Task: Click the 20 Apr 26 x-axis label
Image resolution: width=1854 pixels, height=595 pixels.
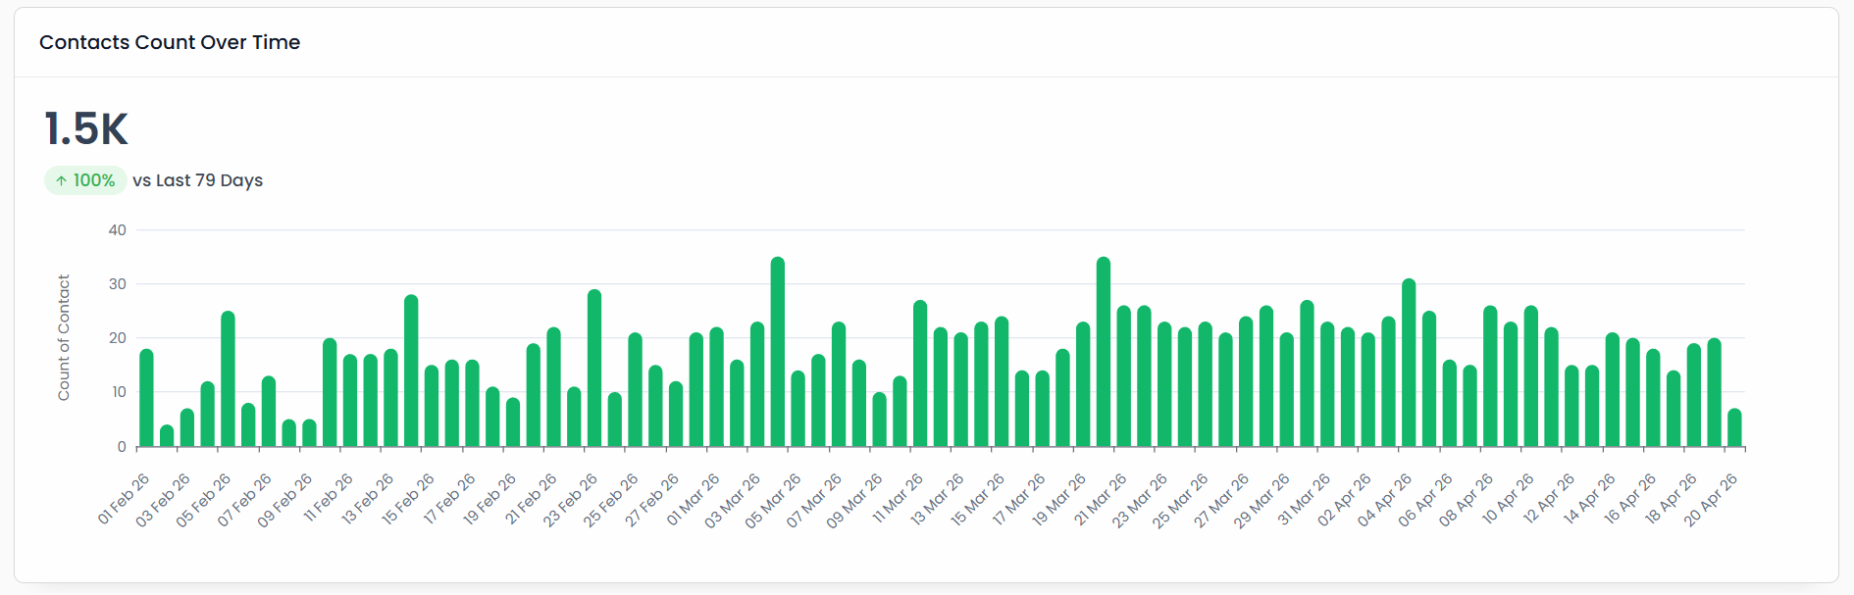Action: pyautogui.click(x=1711, y=500)
